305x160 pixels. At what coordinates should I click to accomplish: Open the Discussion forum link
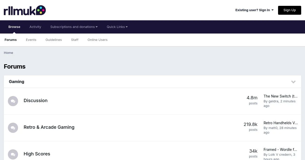click(x=36, y=101)
